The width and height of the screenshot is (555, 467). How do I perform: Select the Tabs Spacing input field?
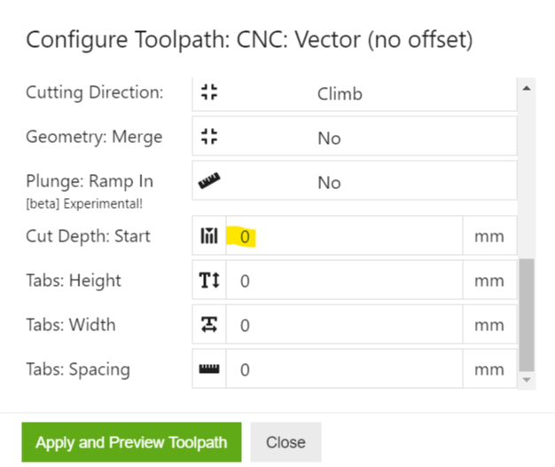coord(344,369)
